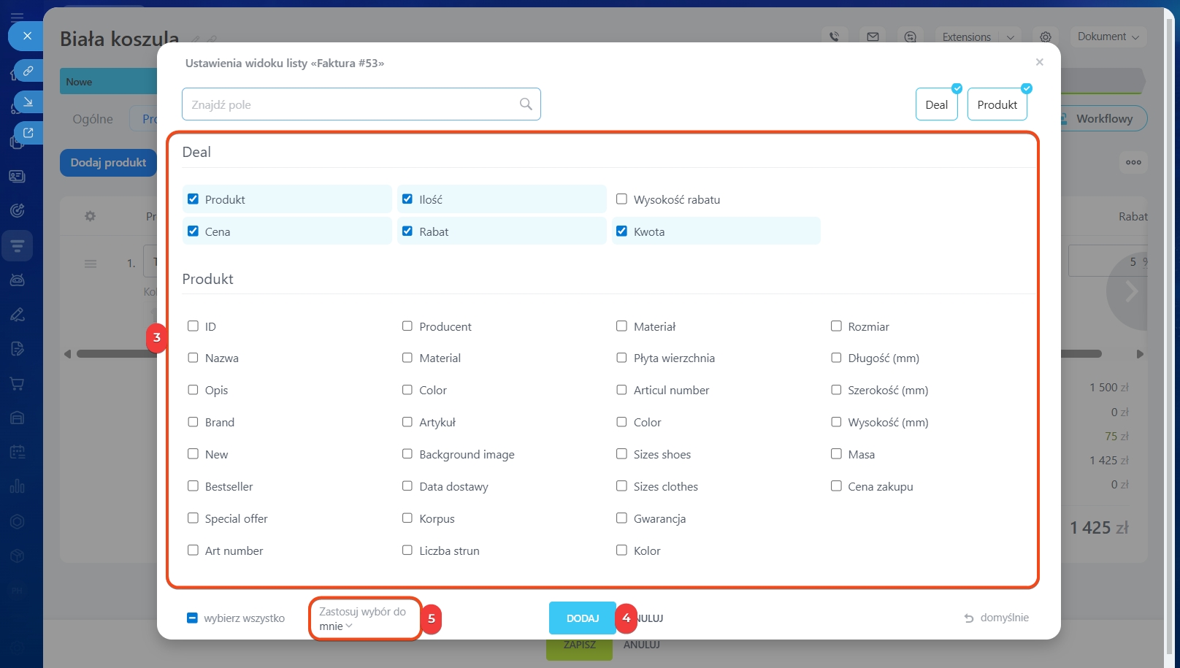
Task: Click the phone call icon in header
Action: 834,37
